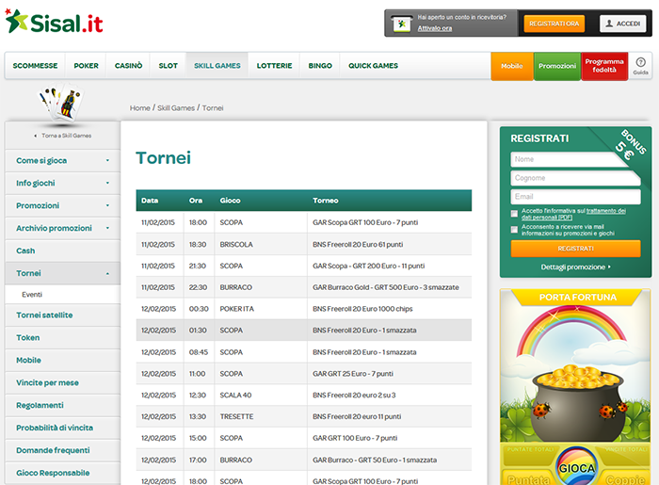Viewport: 659px width, 485px height.
Task: Select GAR Burraco - GRT 50 Euro - 1 smazzata
Action: pyautogui.click(x=303, y=460)
